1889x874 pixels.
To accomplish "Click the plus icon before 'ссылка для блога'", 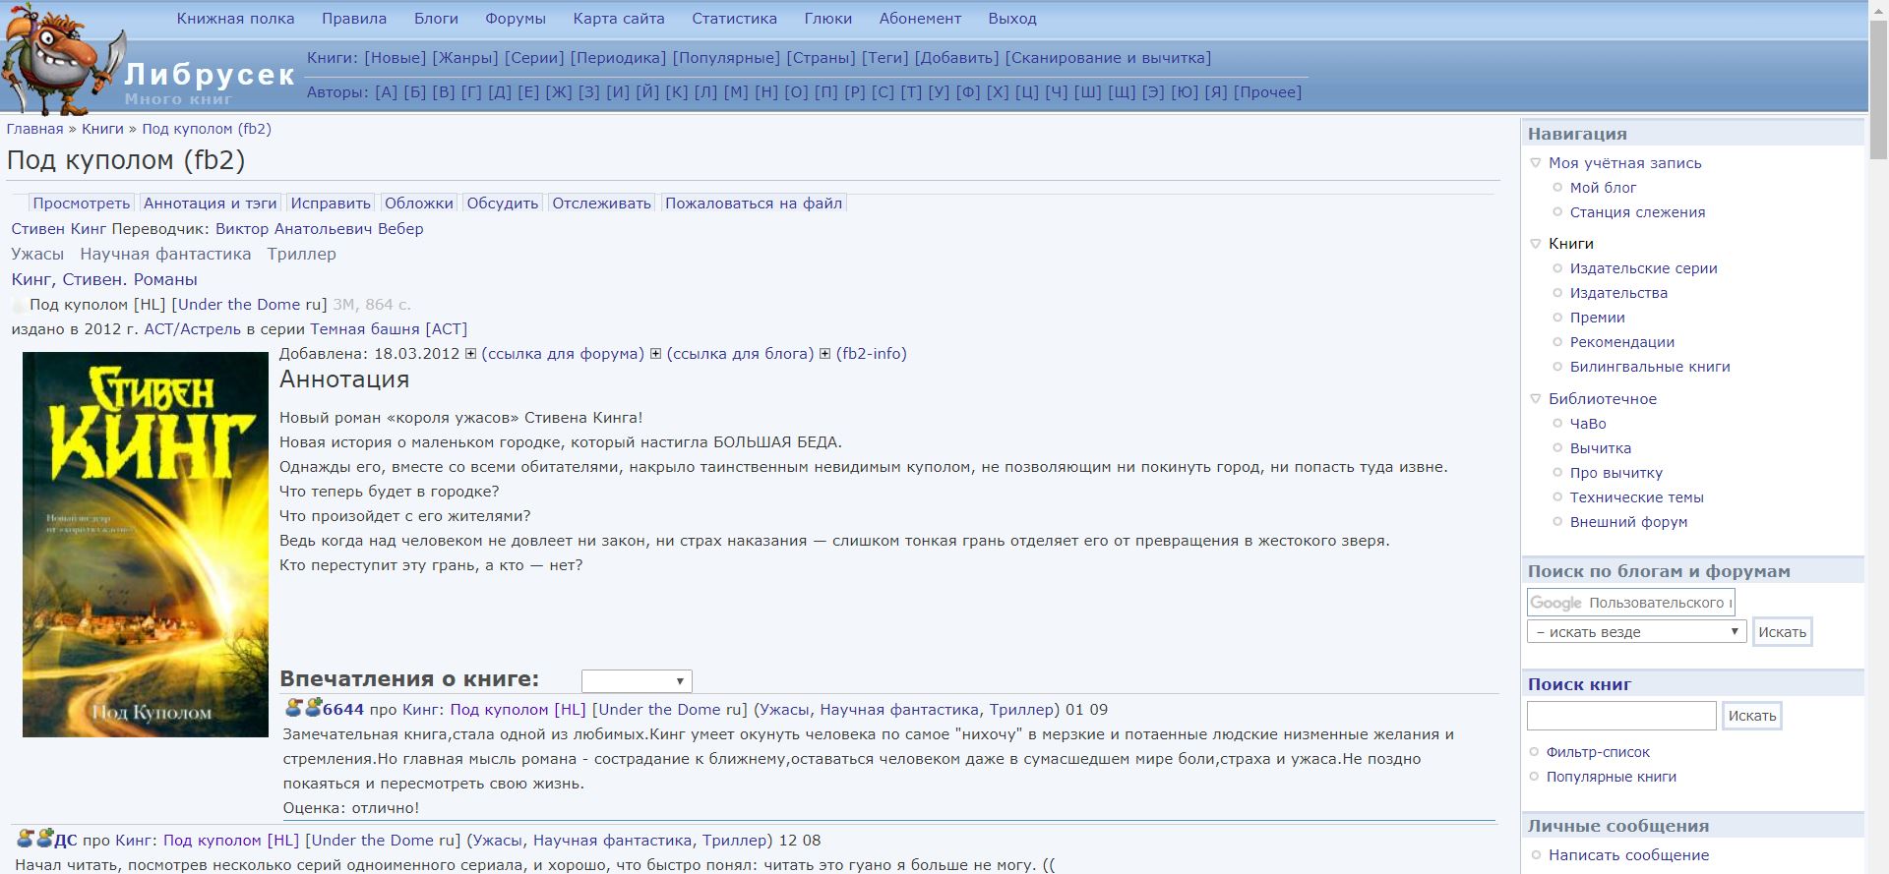I will click(655, 354).
